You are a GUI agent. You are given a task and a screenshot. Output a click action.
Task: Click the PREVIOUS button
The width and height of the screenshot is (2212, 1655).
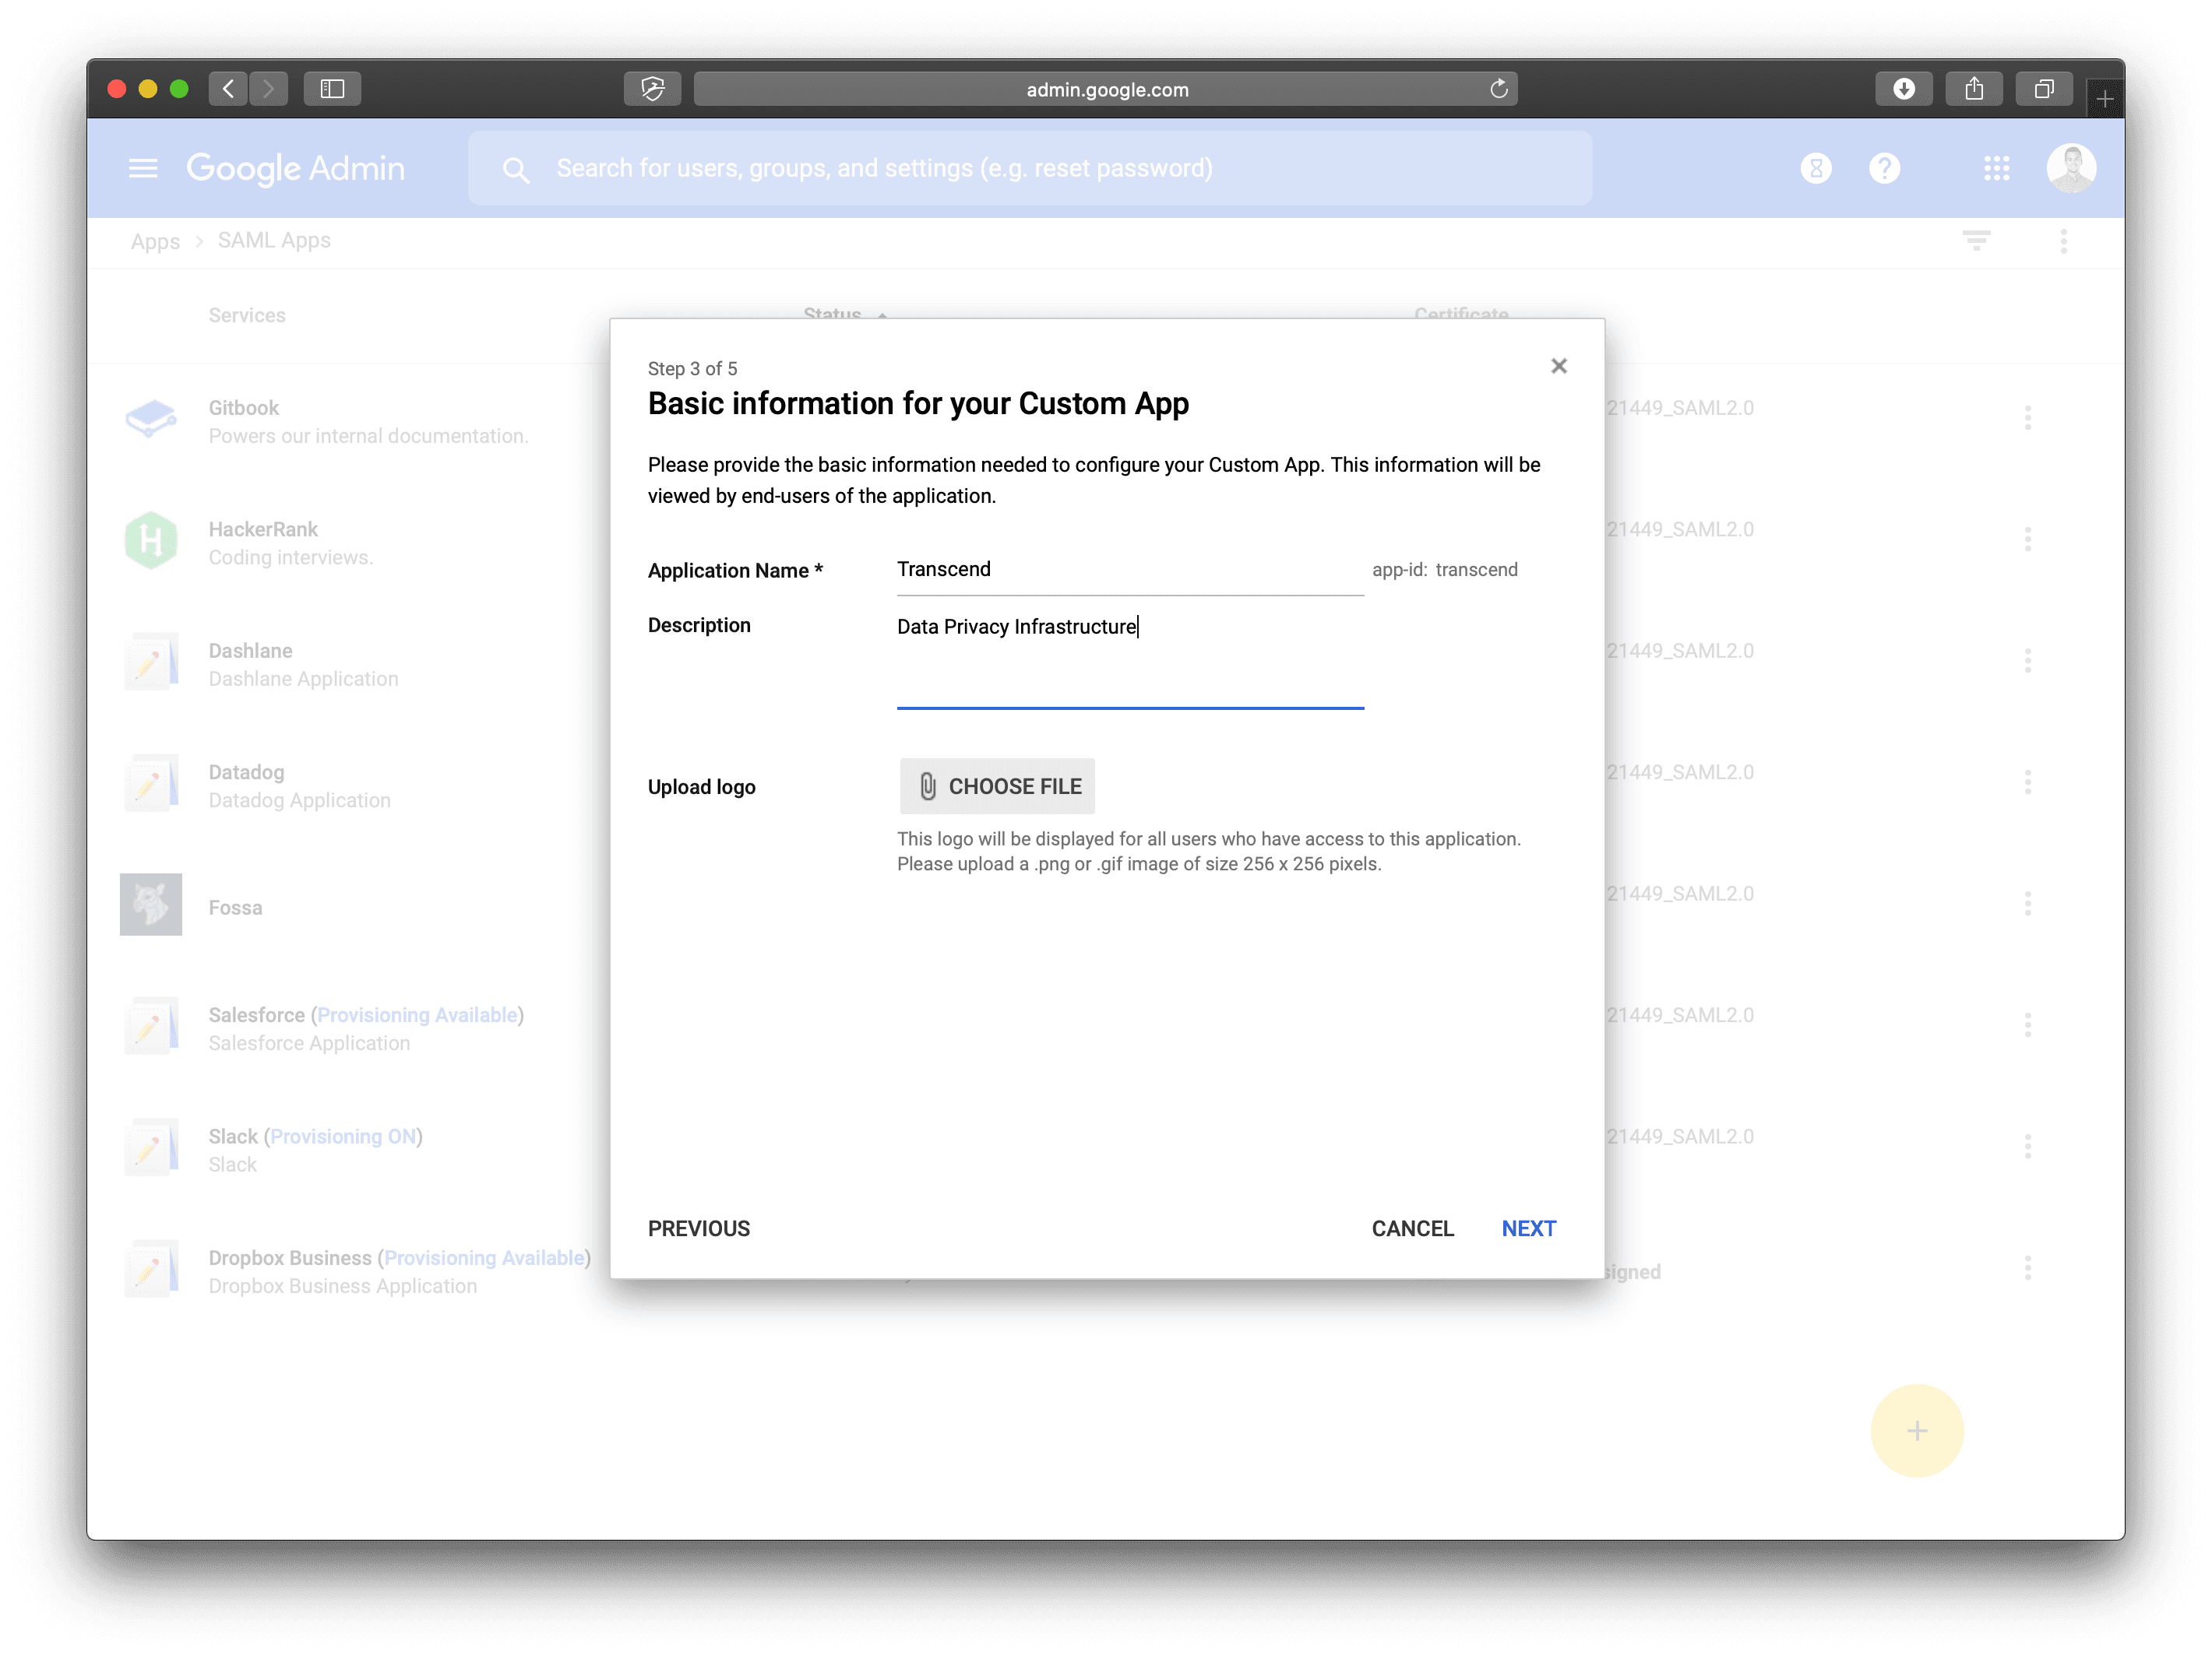698,1228
